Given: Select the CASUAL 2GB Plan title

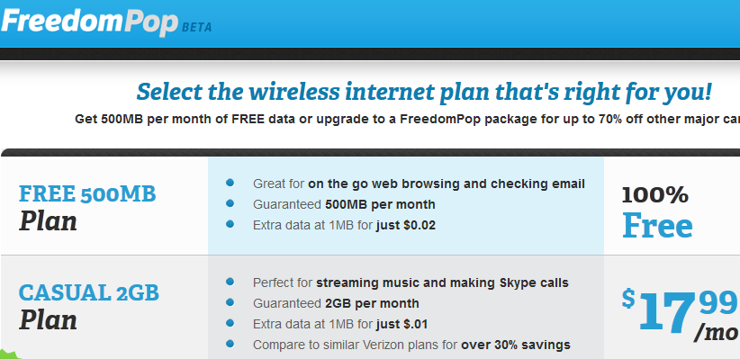Looking at the screenshot, I should pyautogui.click(x=89, y=307).
